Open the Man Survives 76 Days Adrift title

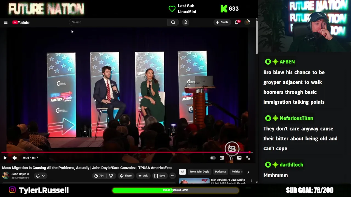pyautogui.click(x=228, y=181)
